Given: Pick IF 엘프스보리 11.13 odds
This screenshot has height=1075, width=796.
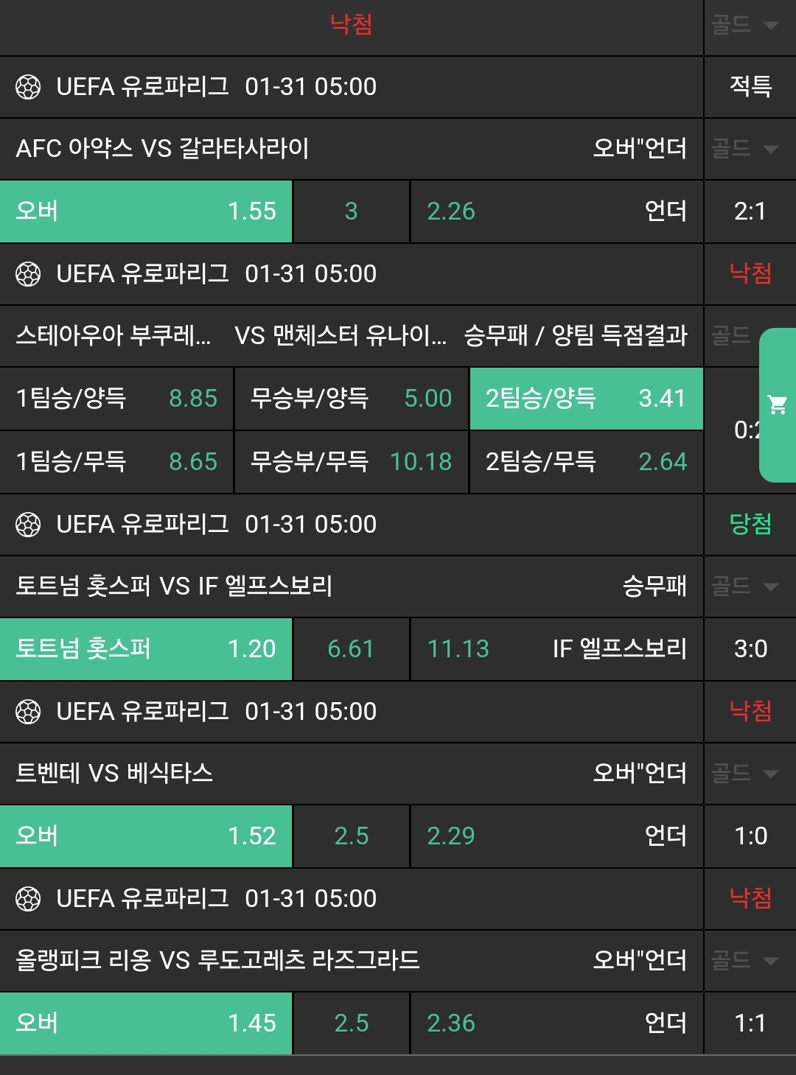Looking at the screenshot, I should click(x=556, y=649).
